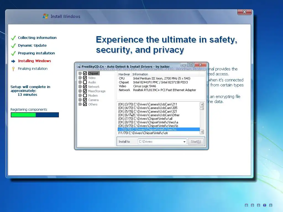Viewport: 283px width, 212px height.
Task: Click the log list scrollbar thumb
Action: pos(202,108)
